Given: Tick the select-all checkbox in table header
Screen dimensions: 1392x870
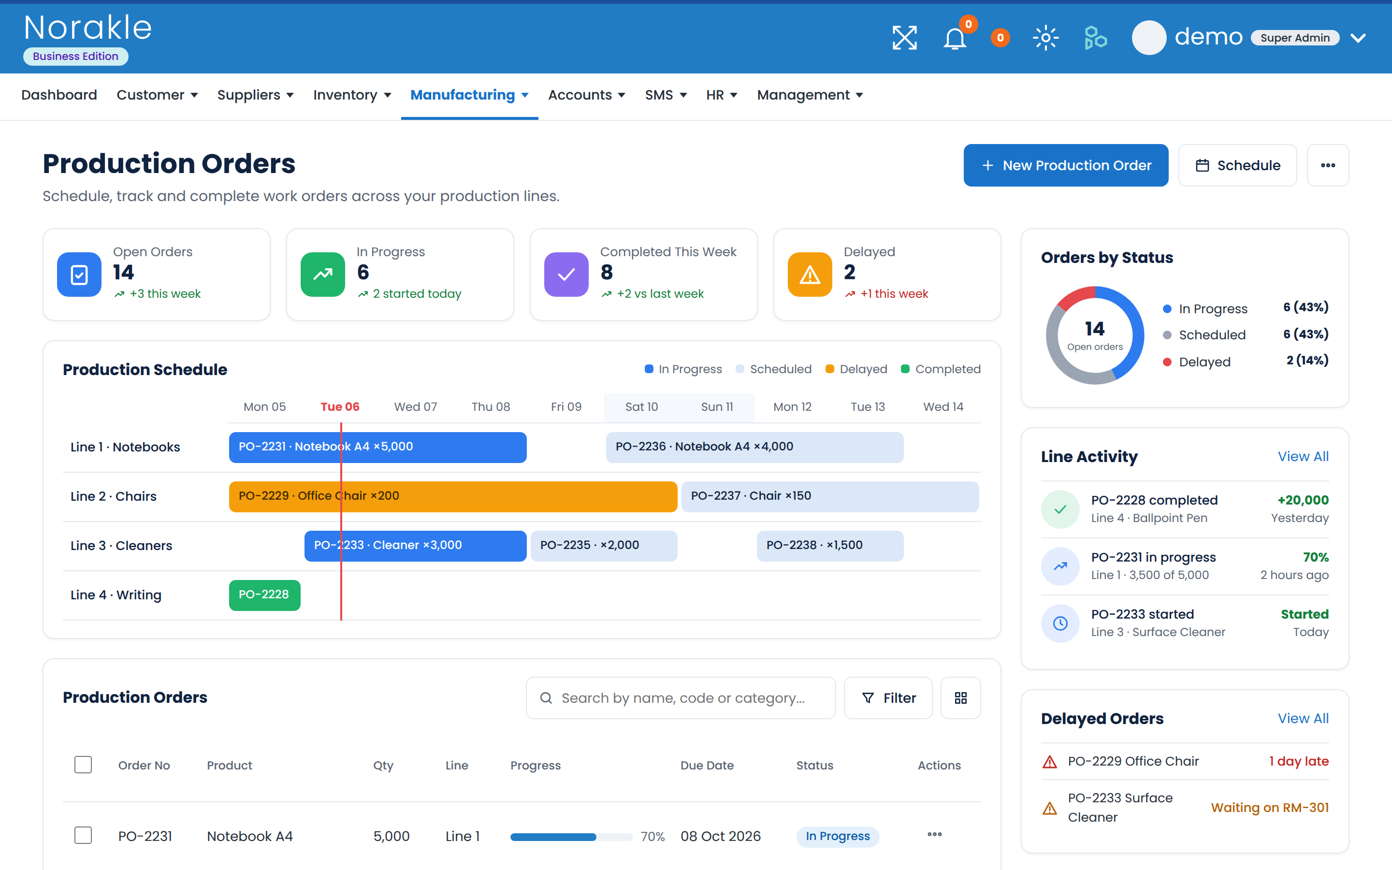Looking at the screenshot, I should (x=84, y=765).
